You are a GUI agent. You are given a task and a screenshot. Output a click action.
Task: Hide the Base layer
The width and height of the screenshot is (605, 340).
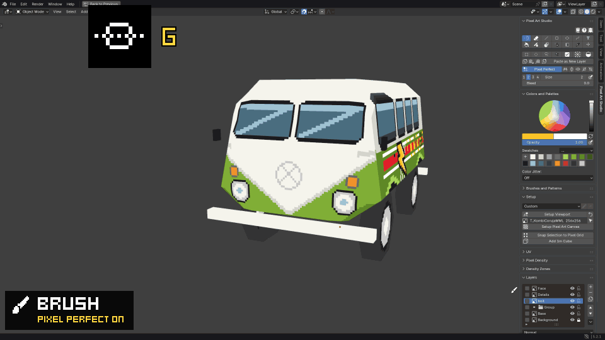572,314
